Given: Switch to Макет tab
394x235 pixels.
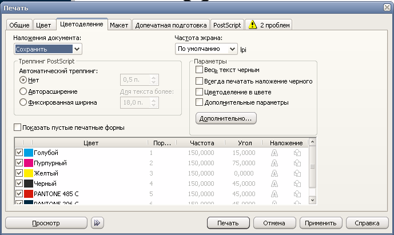Looking at the screenshot, I should (x=119, y=25).
